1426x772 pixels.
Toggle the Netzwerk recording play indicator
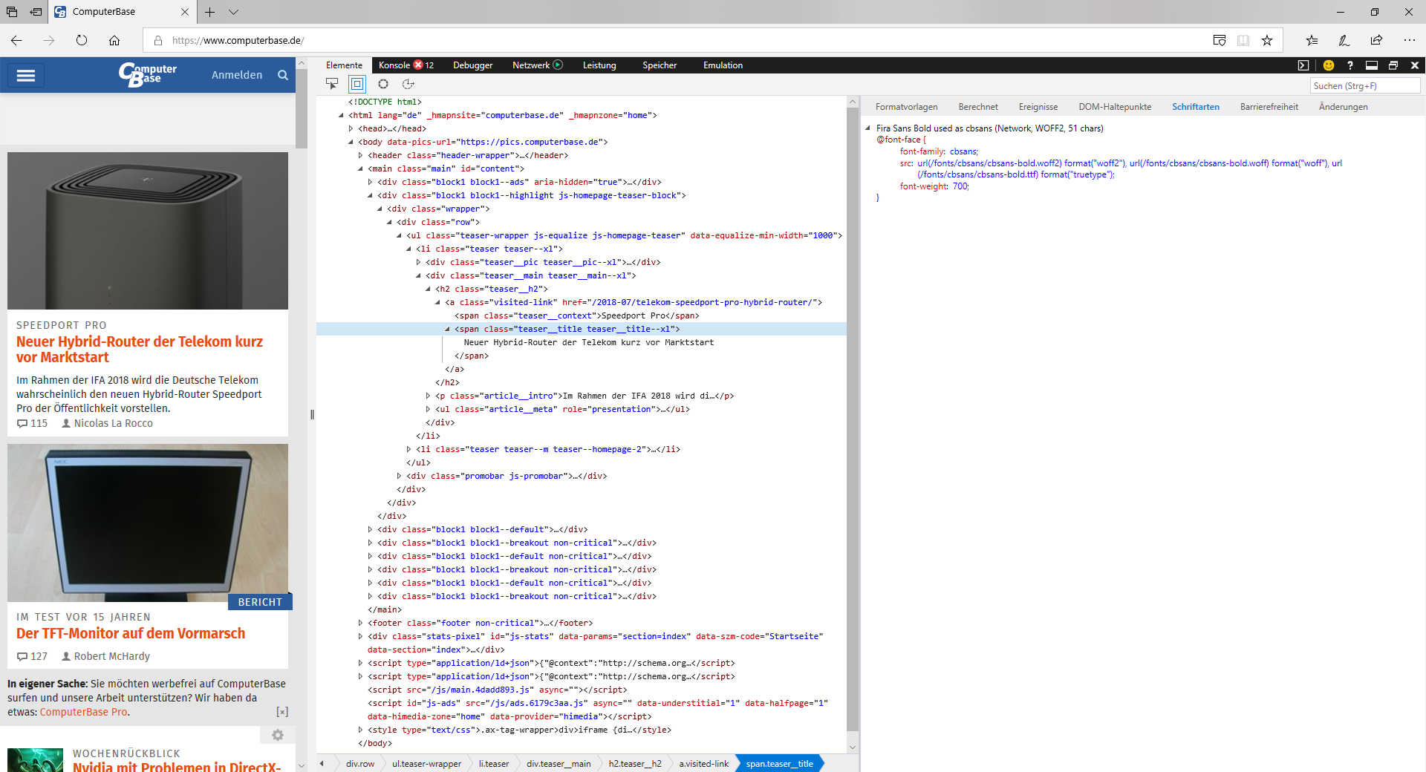tap(559, 65)
